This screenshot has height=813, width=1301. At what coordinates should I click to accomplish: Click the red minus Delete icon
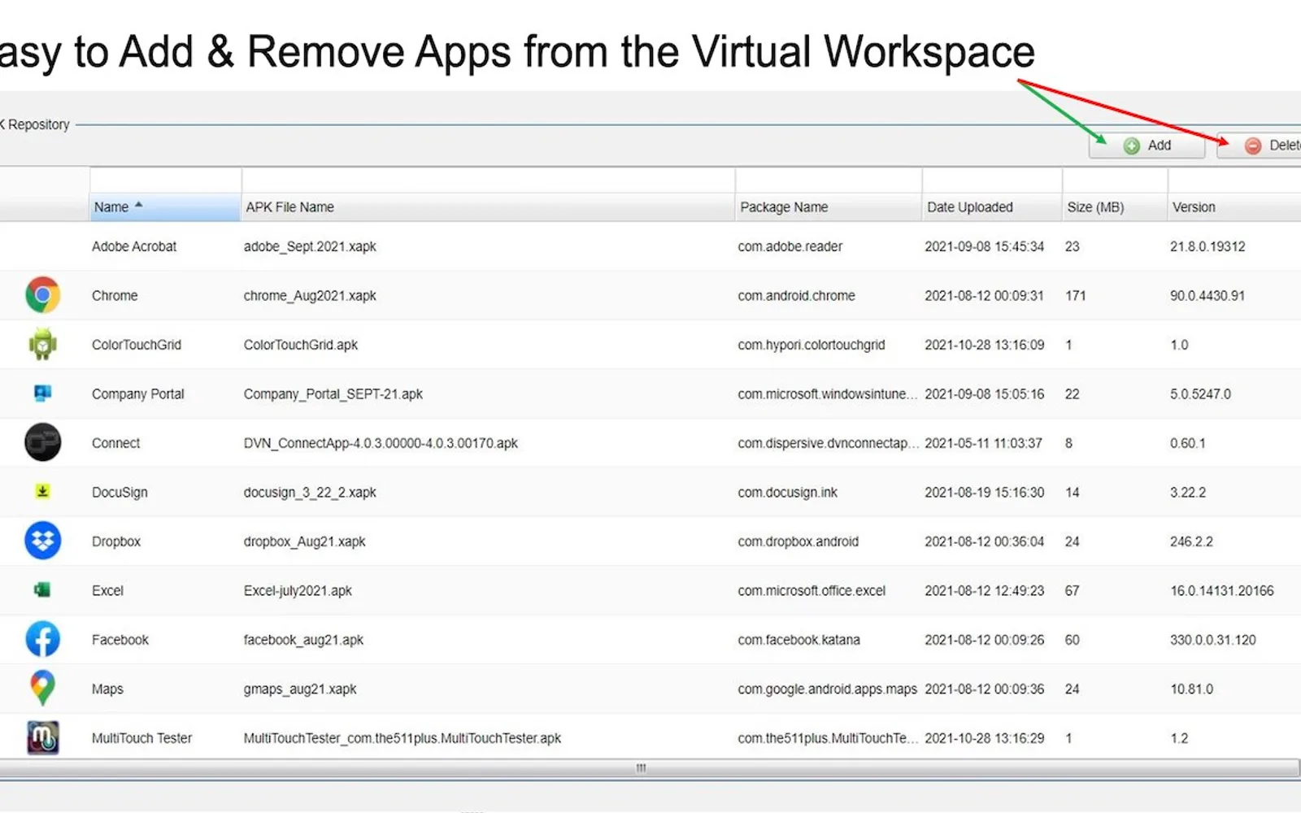point(1253,146)
